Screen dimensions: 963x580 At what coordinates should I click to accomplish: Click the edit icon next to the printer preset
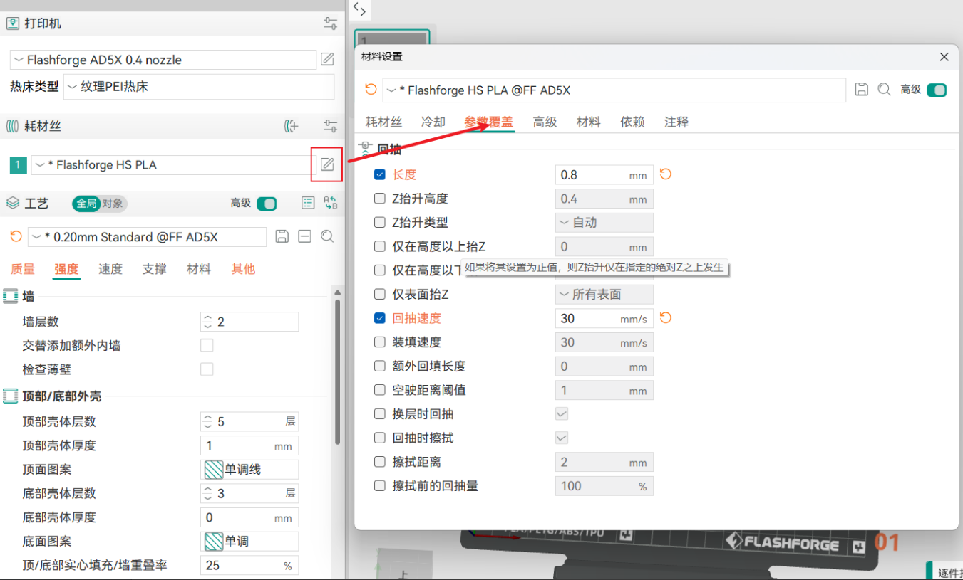coord(327,60)
